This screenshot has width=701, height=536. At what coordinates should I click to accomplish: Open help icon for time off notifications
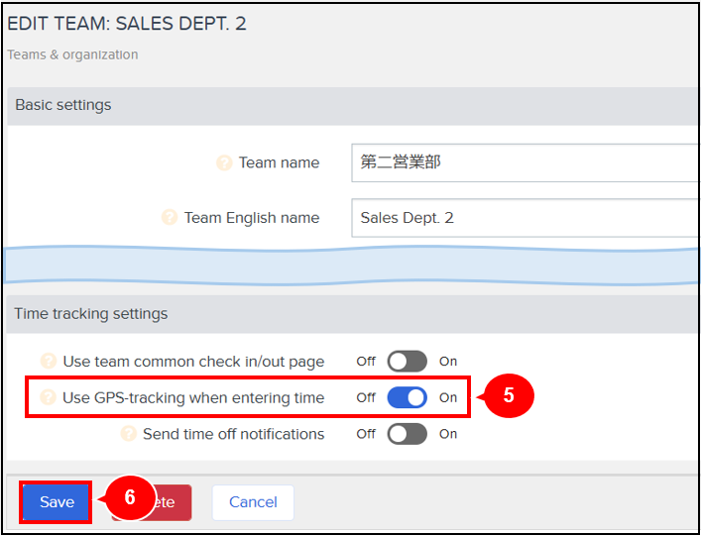(129, 434)
